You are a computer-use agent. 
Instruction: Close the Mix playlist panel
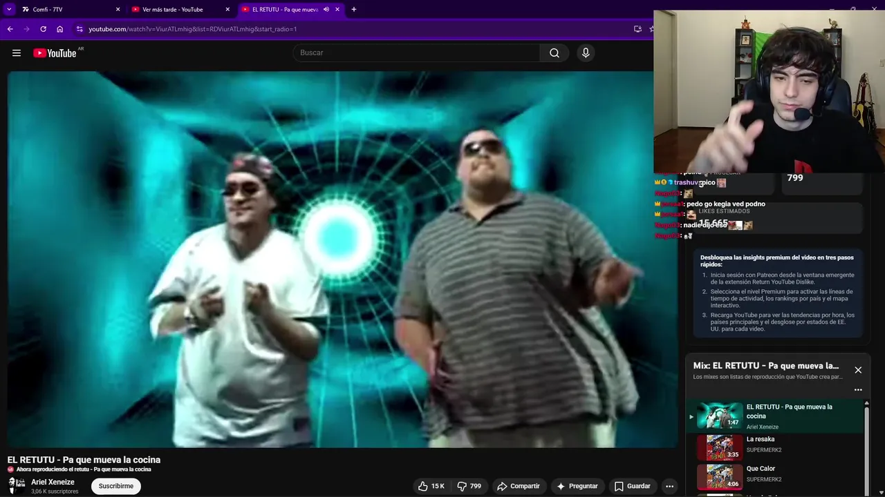(858, 370)
